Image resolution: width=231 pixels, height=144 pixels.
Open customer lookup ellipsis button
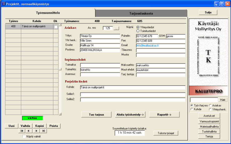116,28
